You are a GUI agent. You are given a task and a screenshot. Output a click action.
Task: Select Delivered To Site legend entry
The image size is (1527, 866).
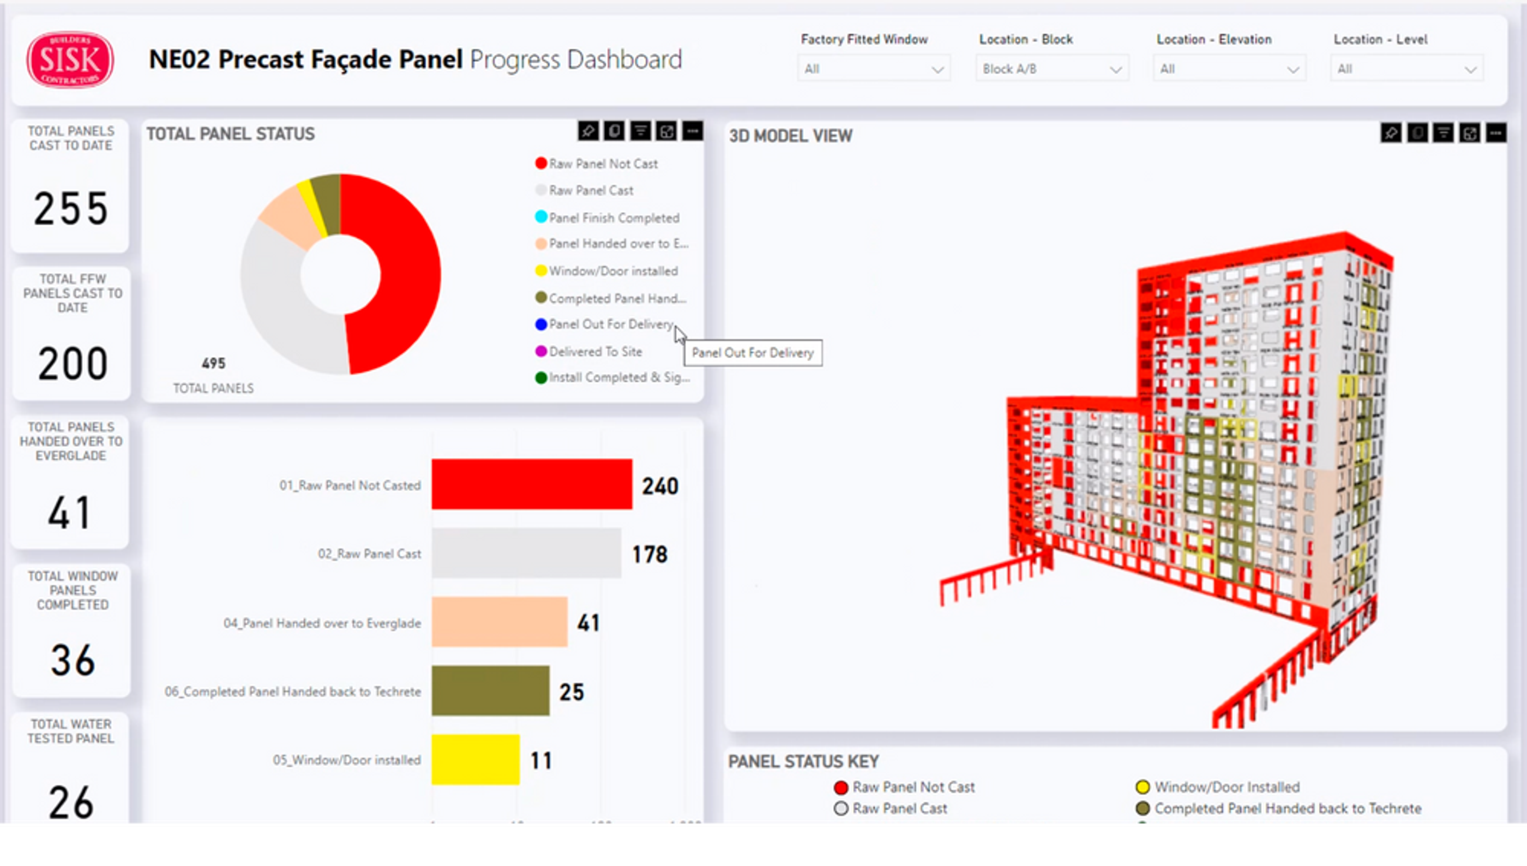(x=588, y=352)
